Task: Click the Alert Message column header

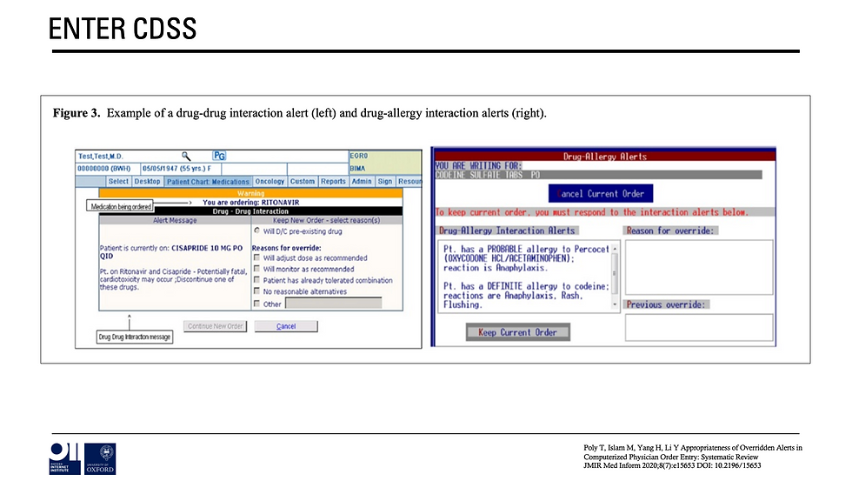Action: pyautogui.click(x=175, y=220)
